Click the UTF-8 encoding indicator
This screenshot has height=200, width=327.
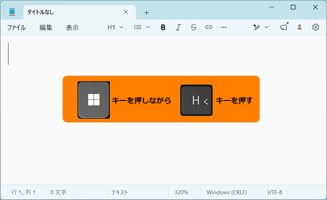click(275, 192)
